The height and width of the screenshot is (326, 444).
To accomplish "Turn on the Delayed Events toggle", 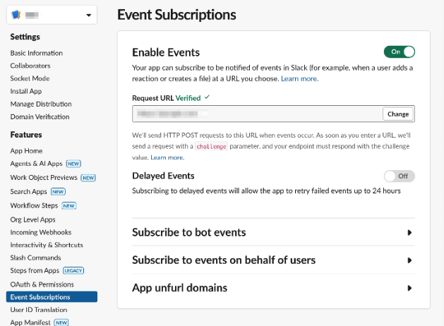I will click(400, 176).
